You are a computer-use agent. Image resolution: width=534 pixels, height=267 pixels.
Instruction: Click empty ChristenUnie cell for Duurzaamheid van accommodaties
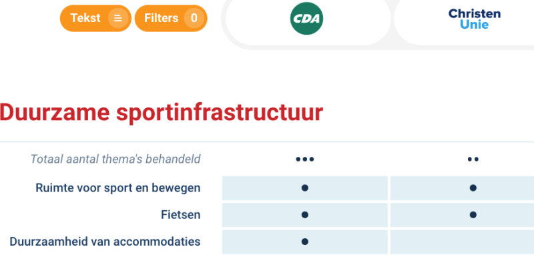click(462, 242)
